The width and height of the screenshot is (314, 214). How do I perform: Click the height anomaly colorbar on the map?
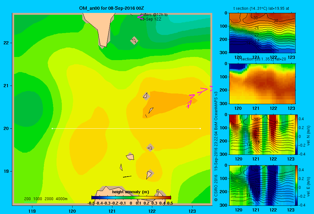click(x=131, y=197)
